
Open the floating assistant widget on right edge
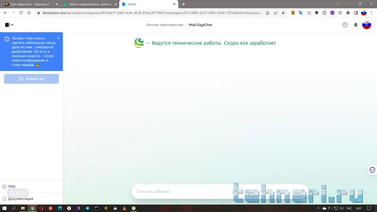372,170
